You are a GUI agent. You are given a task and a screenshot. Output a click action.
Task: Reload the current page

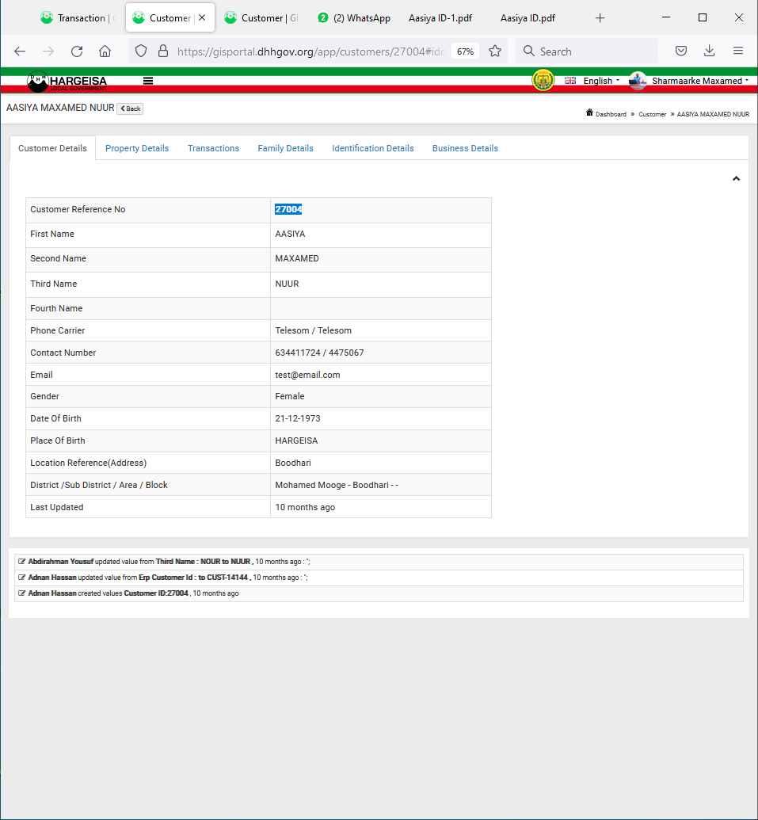(77, 51)
